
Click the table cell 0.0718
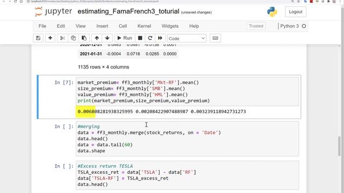pyautogui.click(x=133, y=54)
